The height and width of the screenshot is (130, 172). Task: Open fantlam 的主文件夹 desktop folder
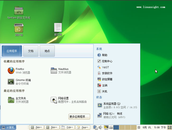click(19, 12)
